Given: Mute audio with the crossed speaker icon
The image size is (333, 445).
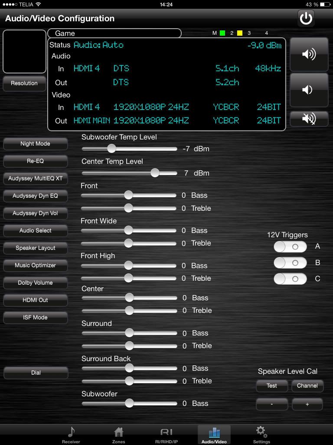Looking at the screenshot, I should pos(309,119).
